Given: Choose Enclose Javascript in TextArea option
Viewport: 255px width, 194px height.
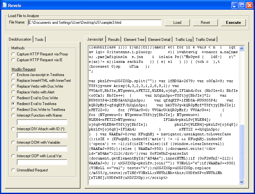Looking at the screenshot, I should (x=13, y=75).
